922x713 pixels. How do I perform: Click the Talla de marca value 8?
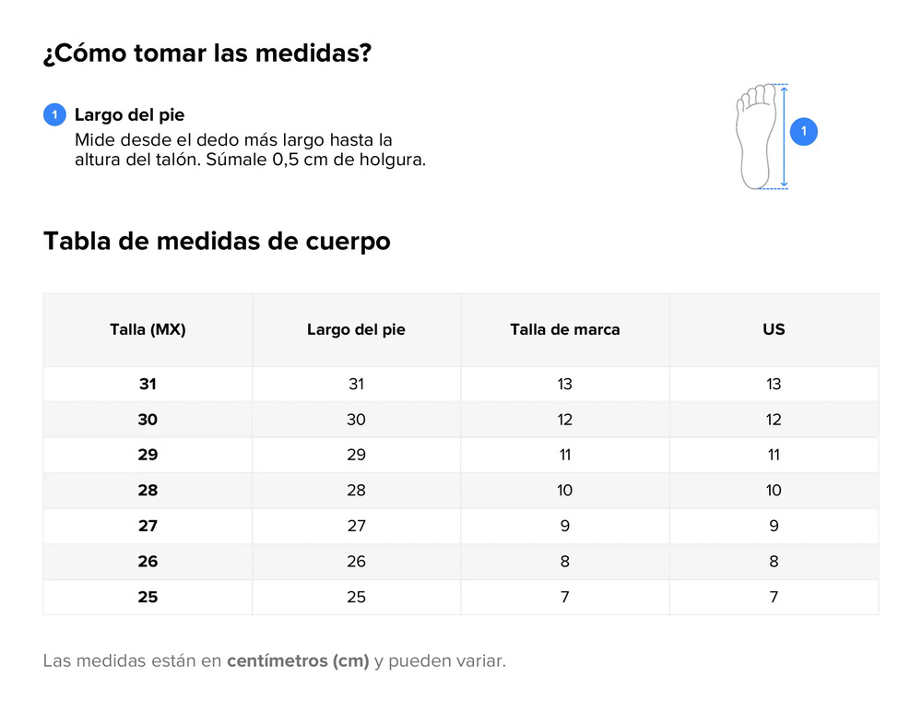[x=564, y=561]
